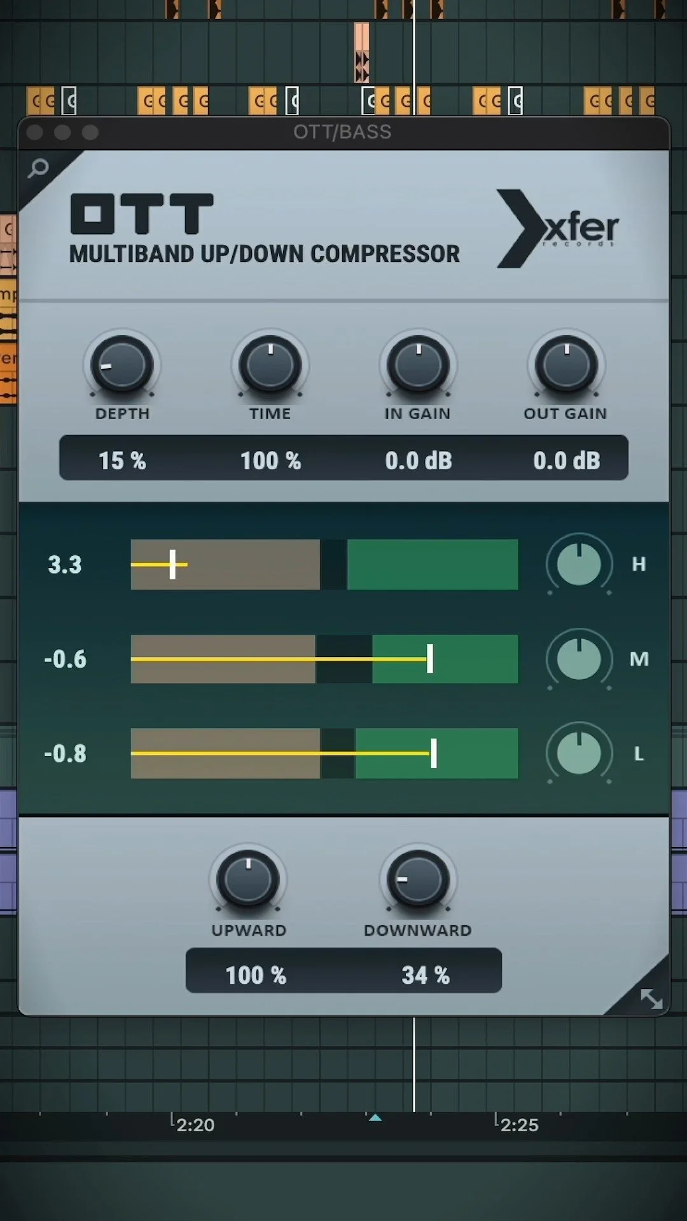Click the DEPTH label
Screen dimensions: 687x1221
(x=122, y=413)
